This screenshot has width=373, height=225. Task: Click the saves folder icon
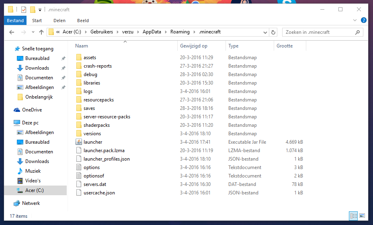coord(79,108)
